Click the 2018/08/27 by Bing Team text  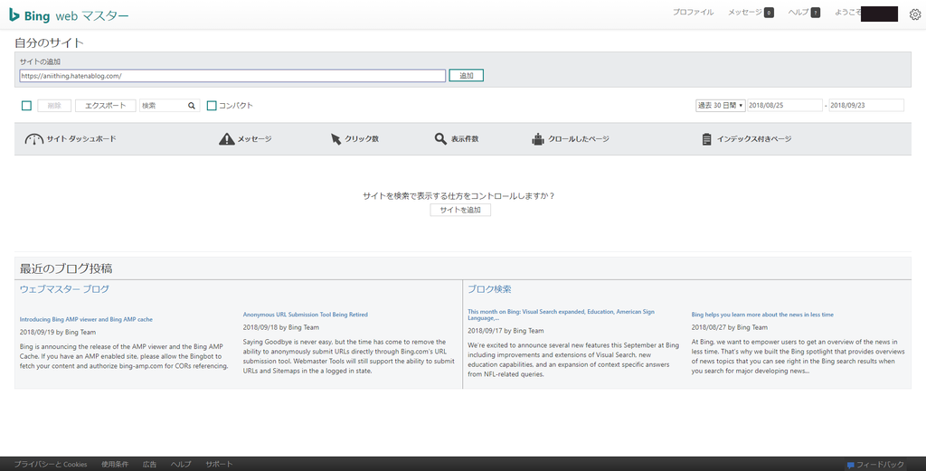pyautogui.click(x=730, y=327)
